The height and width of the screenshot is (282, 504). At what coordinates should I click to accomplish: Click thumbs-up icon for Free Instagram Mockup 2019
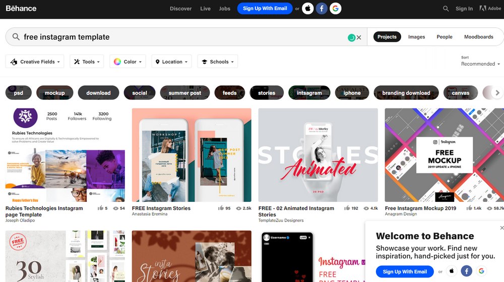(469, 208)
